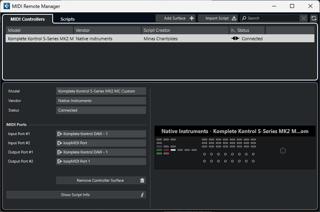This screenshot has height=212, width=320.
Task: Click the Import Script download icon
Action: (x=234, y=18)
